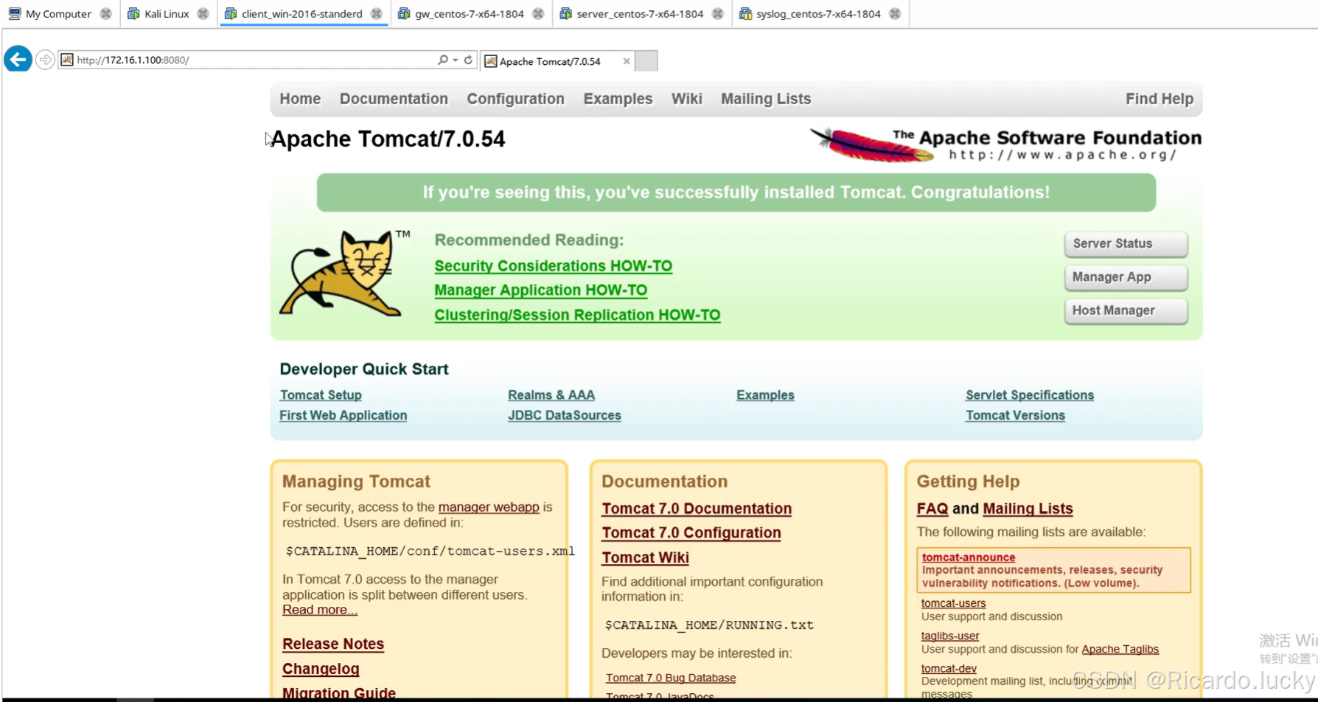The image size is (1318, 702).
Task: Click the Read more... link
Action: coord(319,610)
